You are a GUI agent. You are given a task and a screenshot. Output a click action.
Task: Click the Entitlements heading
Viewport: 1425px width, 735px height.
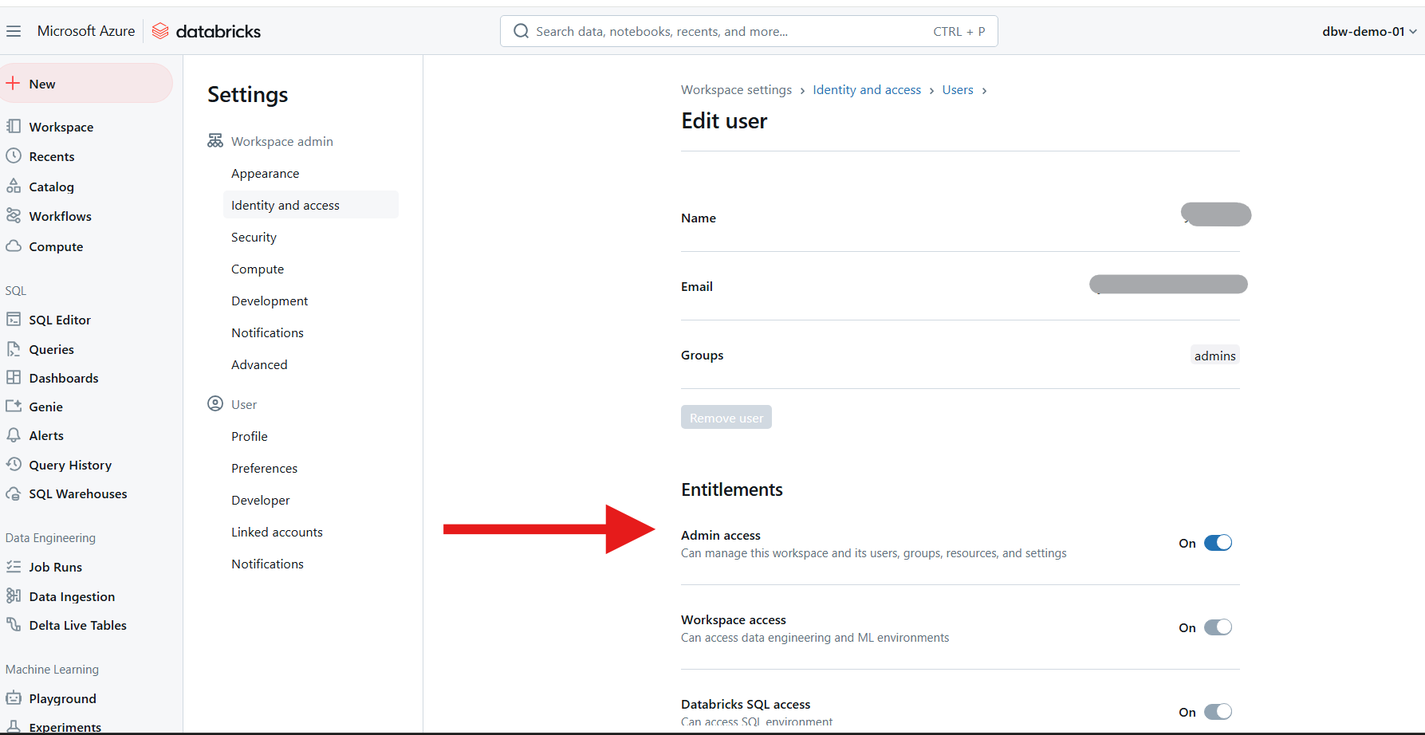pos(732,489)
